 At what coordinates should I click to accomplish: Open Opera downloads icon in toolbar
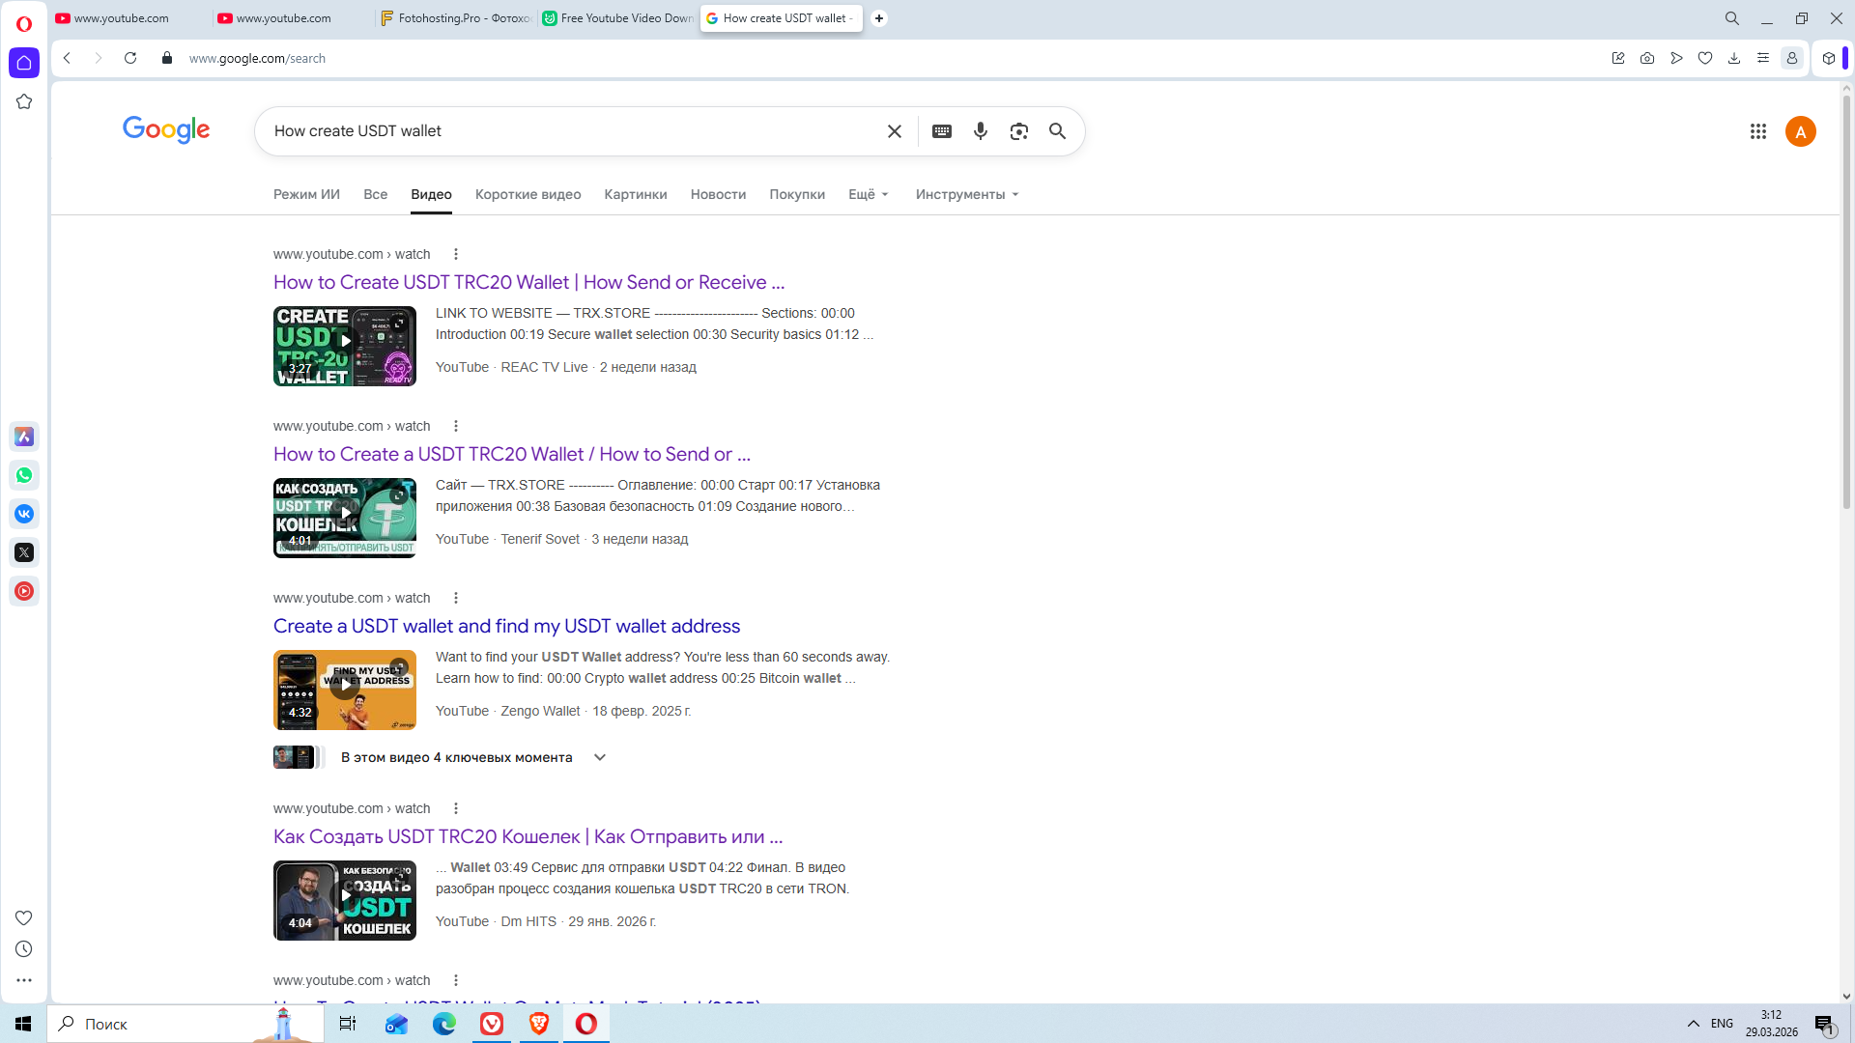click(1734, 58)
